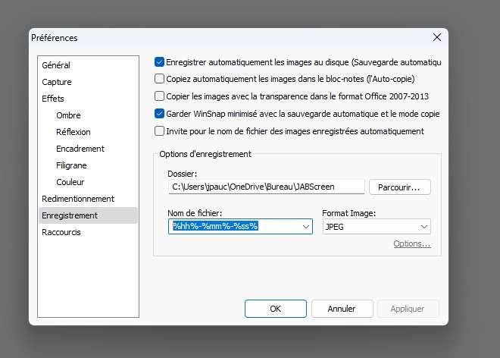Toggle 'Copier les images avec la transparence'
Viewport: 500px width, 358px height.
pos(159,96)
